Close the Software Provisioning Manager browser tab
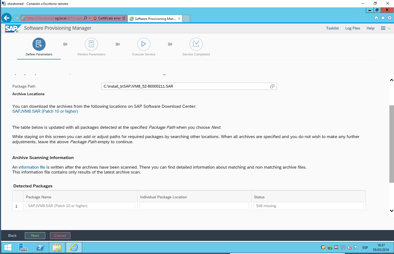This screenshot has width=394, height=254. click(x=179, y=19)
